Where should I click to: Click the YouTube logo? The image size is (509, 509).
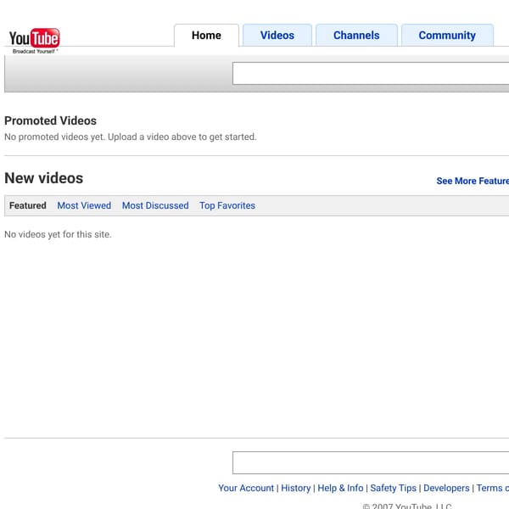pyautogui.click(x=34, y=41)
